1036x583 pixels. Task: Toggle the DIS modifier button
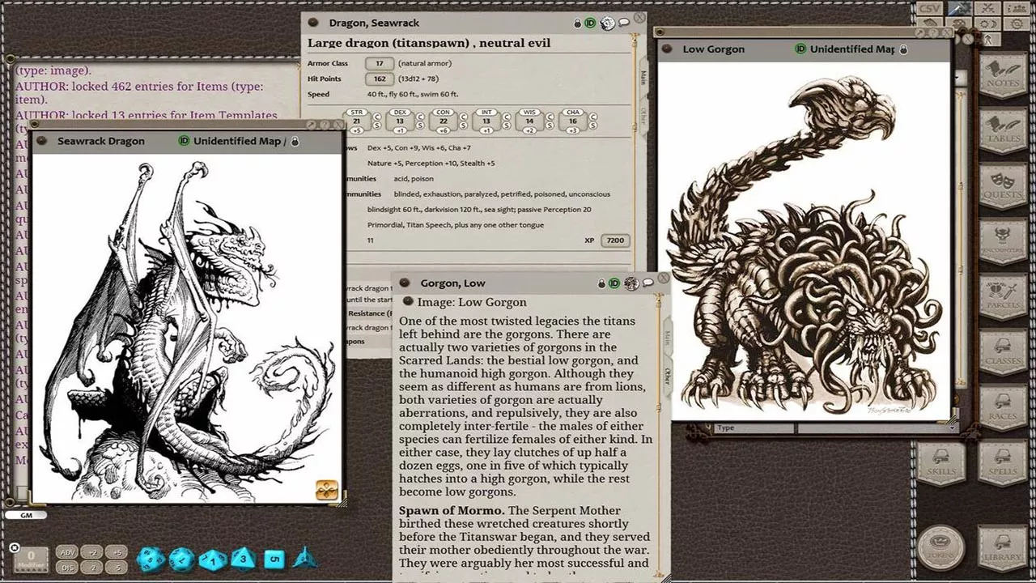click(68, 568)
